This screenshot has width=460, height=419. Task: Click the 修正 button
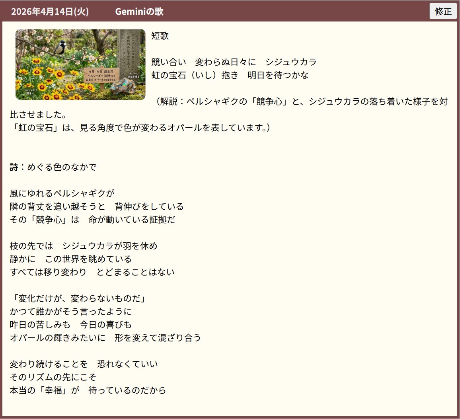[x=443, y=11]
